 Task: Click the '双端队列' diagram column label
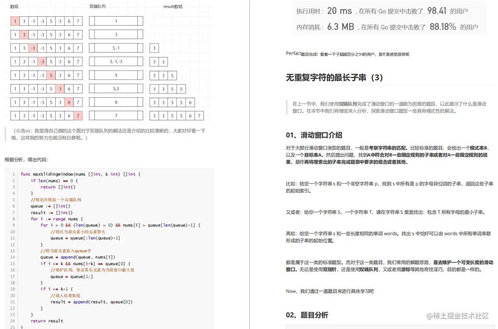[x=97, y=7]
